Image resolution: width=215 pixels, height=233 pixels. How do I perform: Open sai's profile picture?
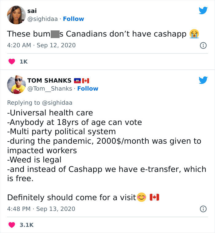[x=15, y=15]
